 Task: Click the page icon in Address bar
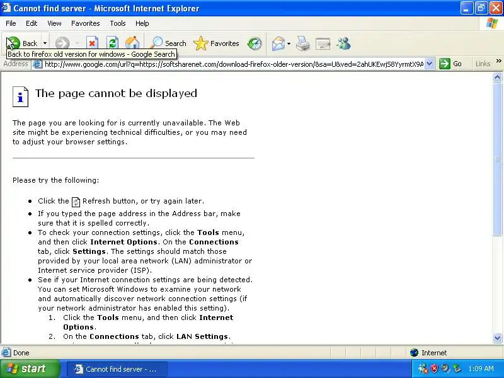pos(38,64)
